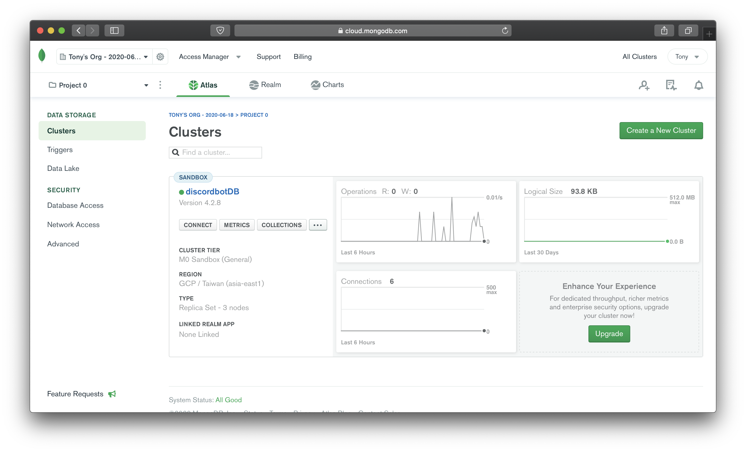
Task: Open the discordbotDB cluster link
Action: point(212,191)
